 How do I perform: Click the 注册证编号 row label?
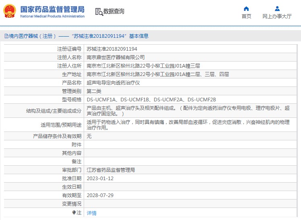coord(69,49)
